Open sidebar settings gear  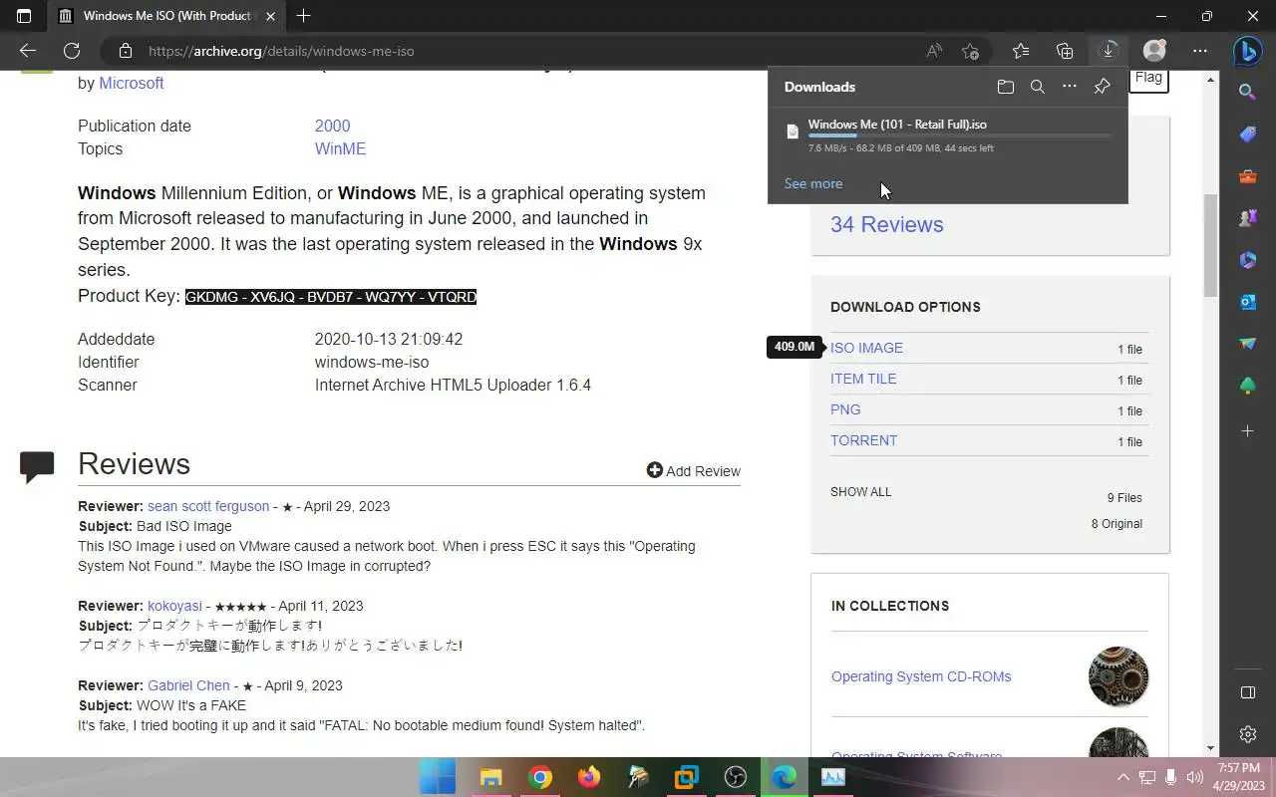coord(1247,734)
